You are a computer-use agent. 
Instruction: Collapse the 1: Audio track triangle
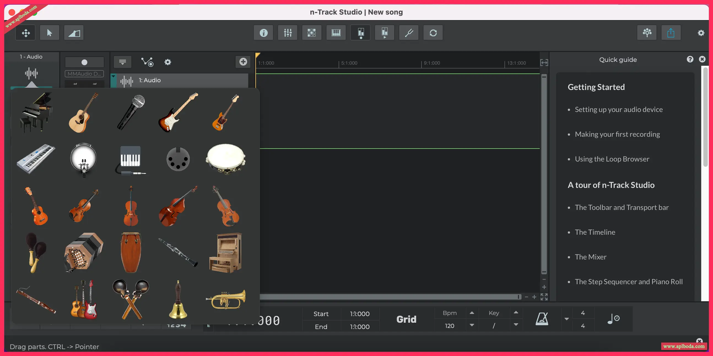tap(114, 76)
